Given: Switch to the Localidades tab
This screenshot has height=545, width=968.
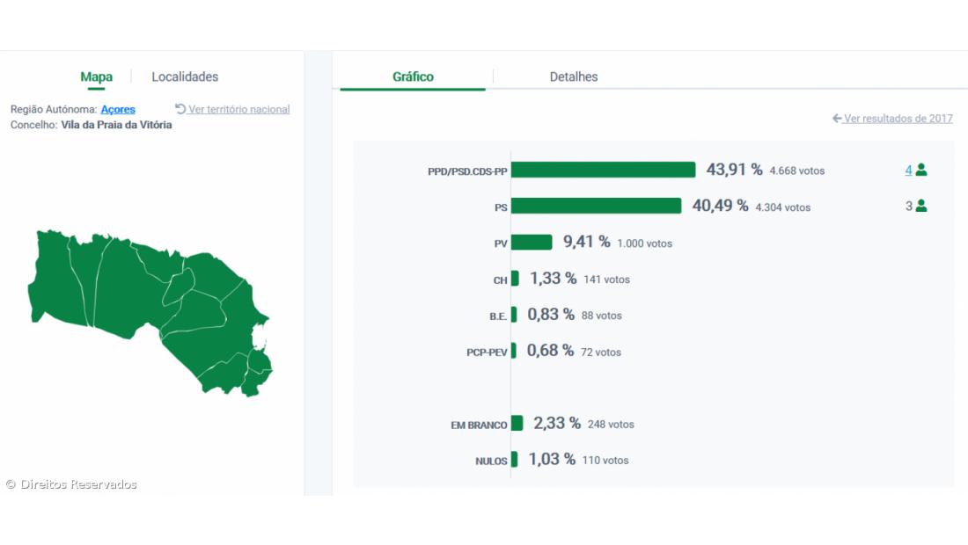Looking at the screenshot, I should pos(185,77).
